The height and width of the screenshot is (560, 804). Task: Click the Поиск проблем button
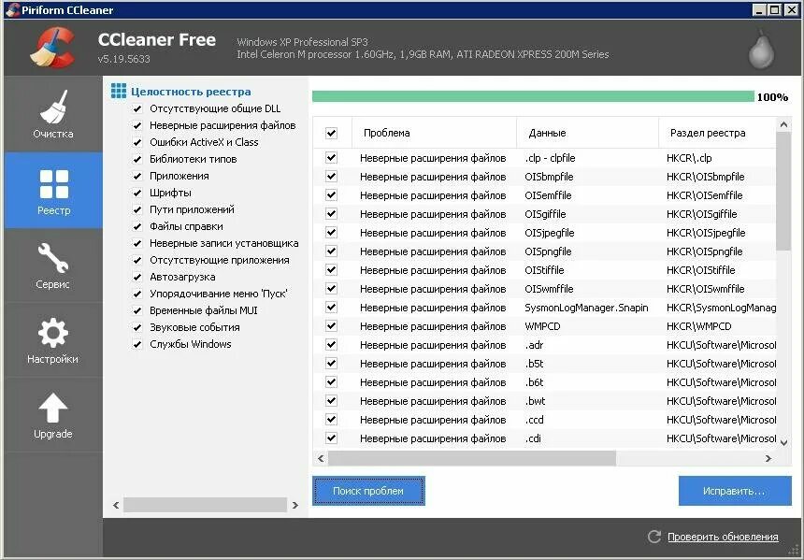[368, 491]
